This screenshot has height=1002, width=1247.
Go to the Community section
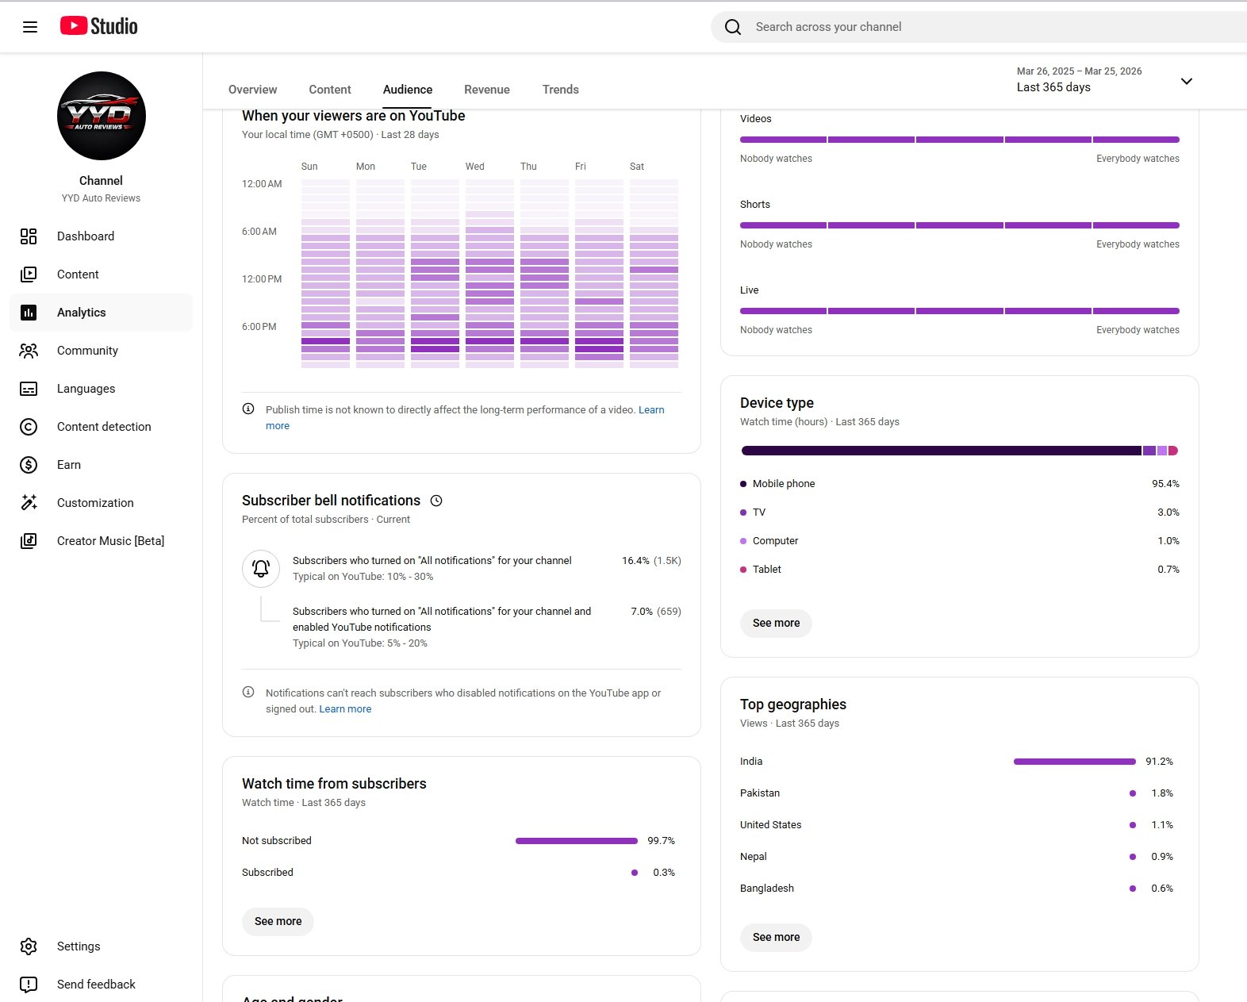[x=87, y=351]
